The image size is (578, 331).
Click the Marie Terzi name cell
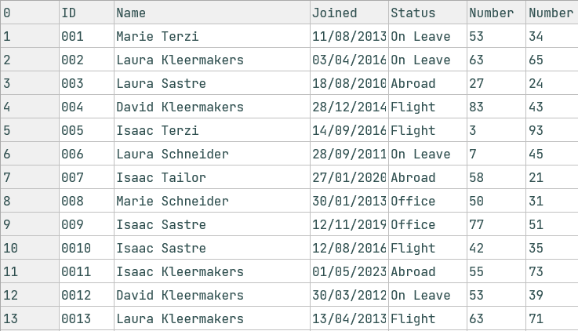(212, 36)
